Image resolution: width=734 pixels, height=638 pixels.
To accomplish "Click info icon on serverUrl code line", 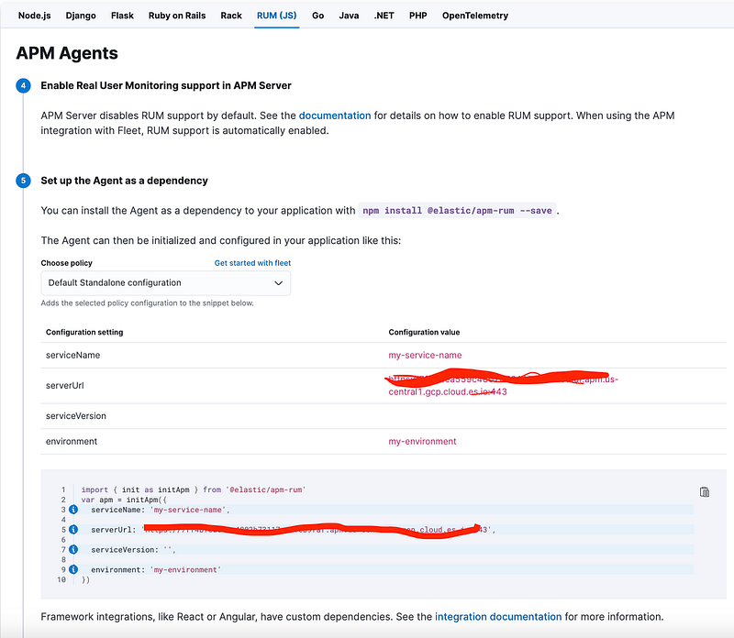I will coord(73,530).
